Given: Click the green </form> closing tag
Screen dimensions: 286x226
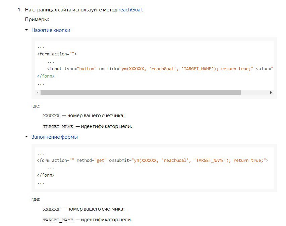Looking at the screenshot, I should tap(46, 76).
